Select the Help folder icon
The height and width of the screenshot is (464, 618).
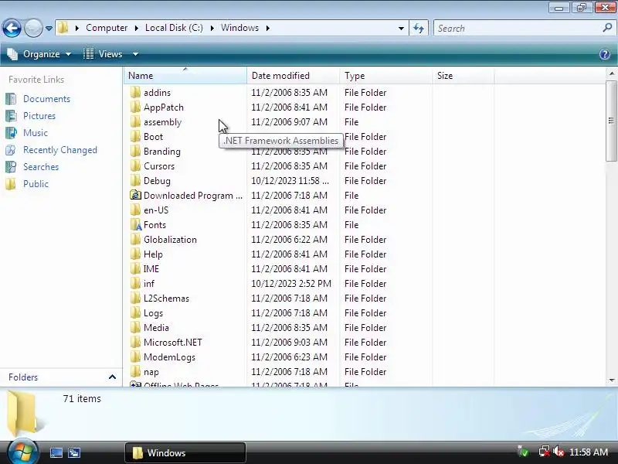coord(135,254)
